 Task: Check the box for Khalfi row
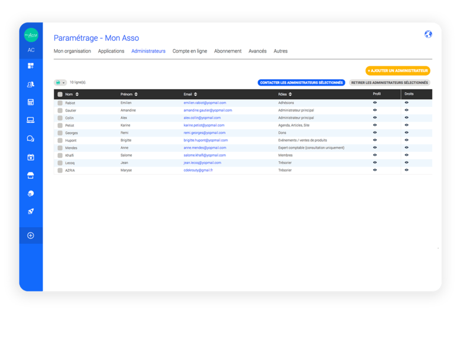coord(60,156)
